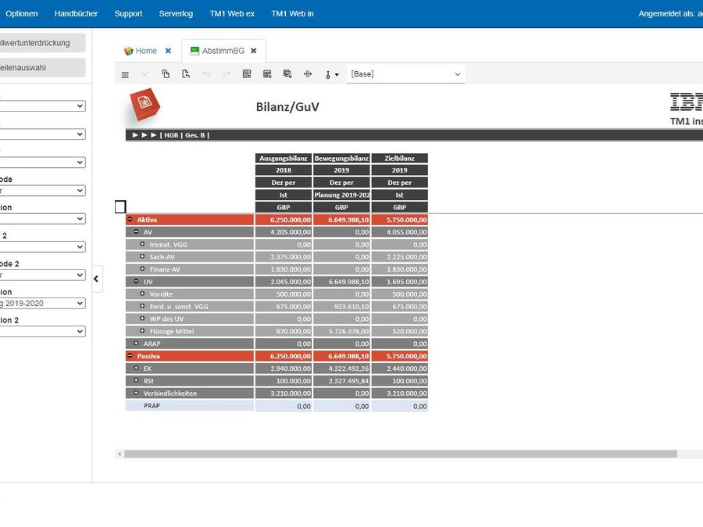Screen dimensions: 703x527
Task: Collapse the UV row
Action: [136, 281]
